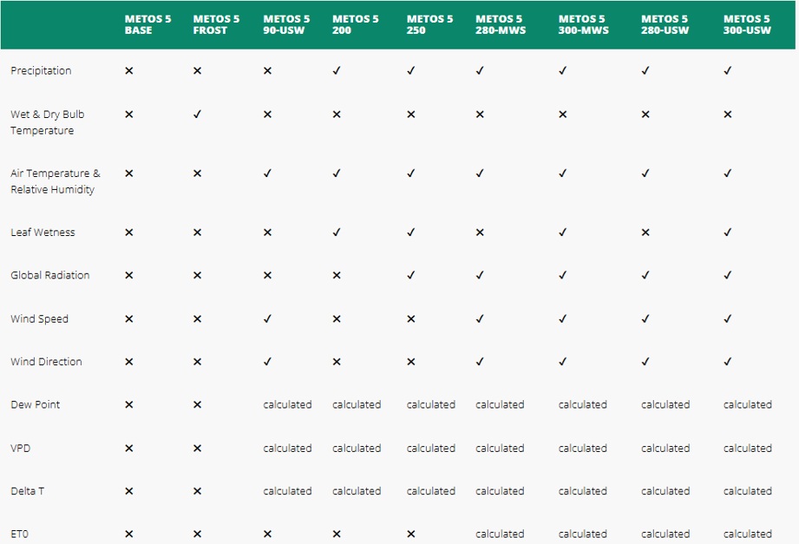Click the Leaf Wetness checkmark under METOS 5 300-MWS
799x544 pixels.
(x=562, y=233)
